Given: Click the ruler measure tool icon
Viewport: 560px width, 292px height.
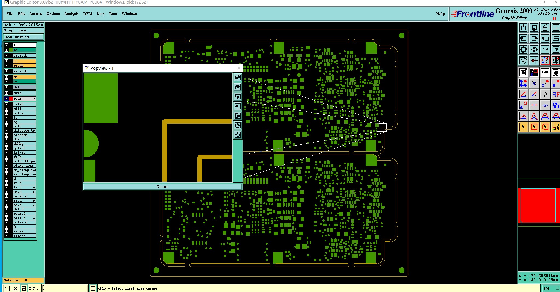Looking at the screenshot, I should (545, 72).
